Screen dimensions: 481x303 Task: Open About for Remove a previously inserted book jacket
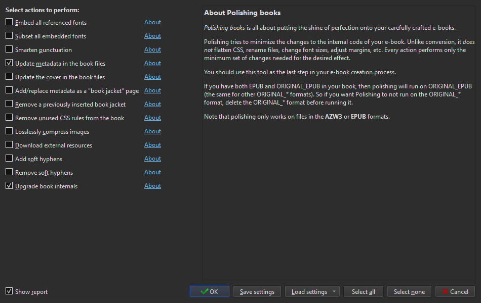[152, 104]
